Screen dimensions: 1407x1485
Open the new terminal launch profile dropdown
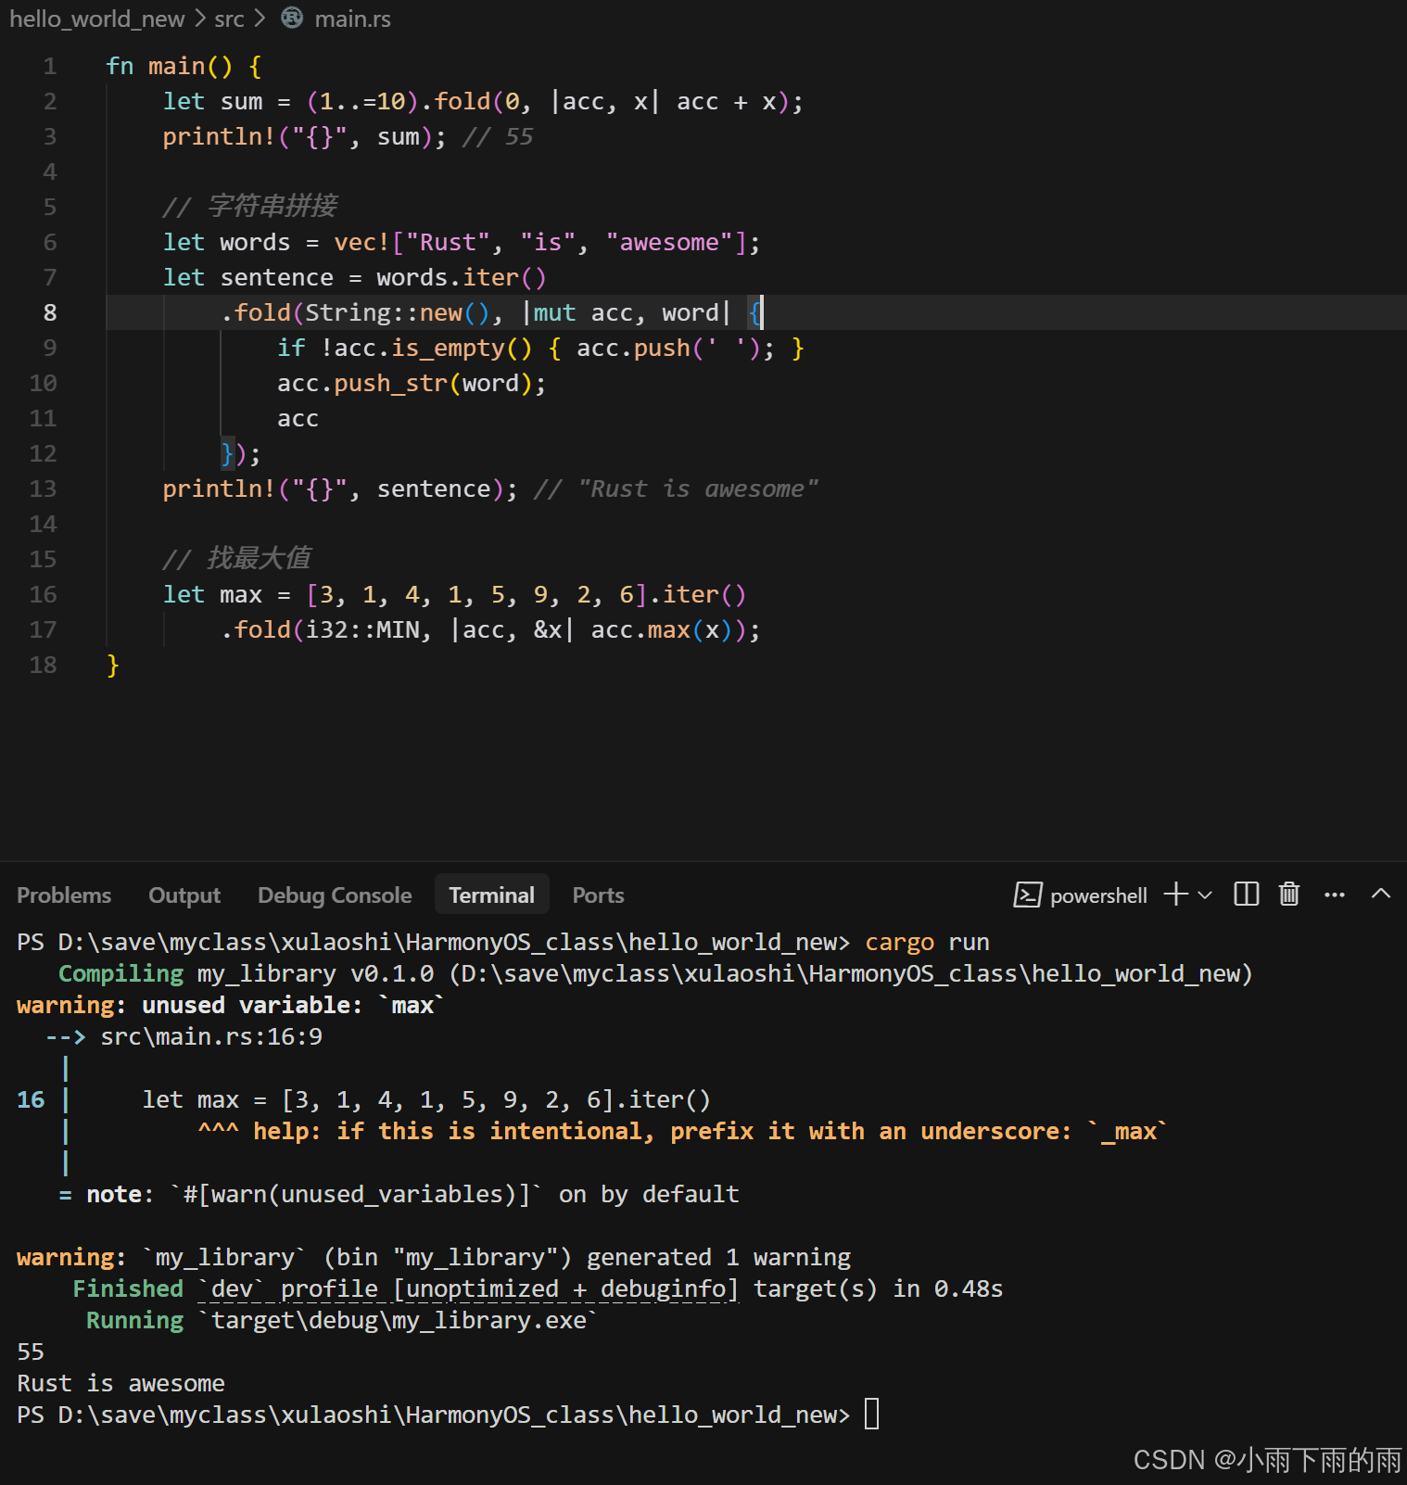(x=1205, y=895)
